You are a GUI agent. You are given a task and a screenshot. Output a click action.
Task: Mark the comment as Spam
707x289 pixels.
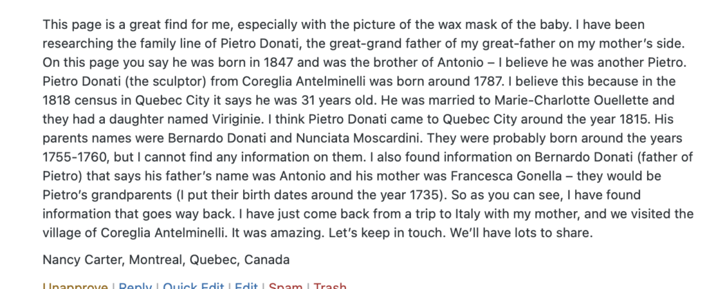tap(285, 286)
